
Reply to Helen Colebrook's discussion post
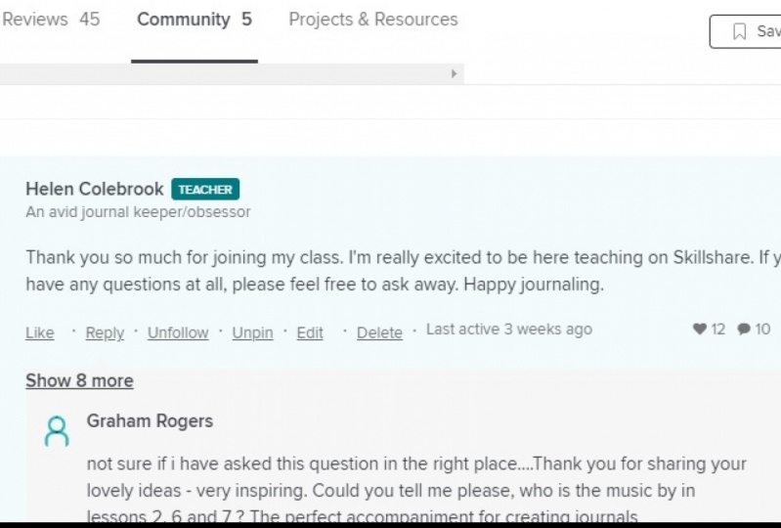(x=105, y=332)
